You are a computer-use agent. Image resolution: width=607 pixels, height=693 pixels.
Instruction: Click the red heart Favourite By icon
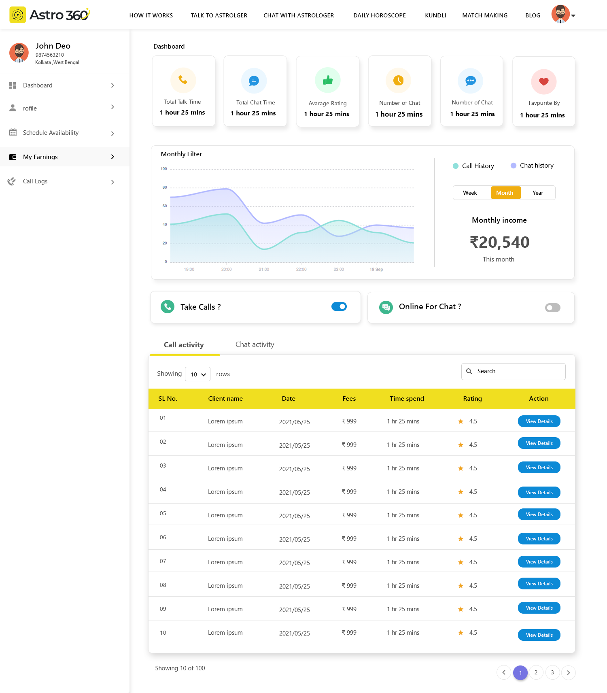(543, 82)
